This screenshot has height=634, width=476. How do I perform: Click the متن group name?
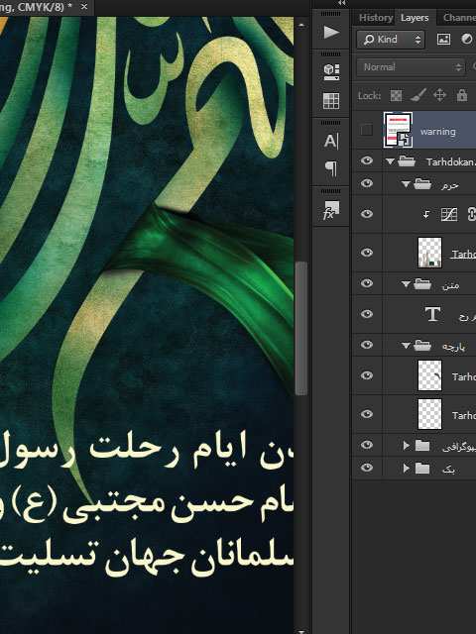pos(450,285)
